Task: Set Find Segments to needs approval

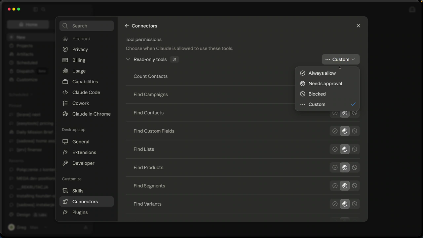Action: (345, 186)
